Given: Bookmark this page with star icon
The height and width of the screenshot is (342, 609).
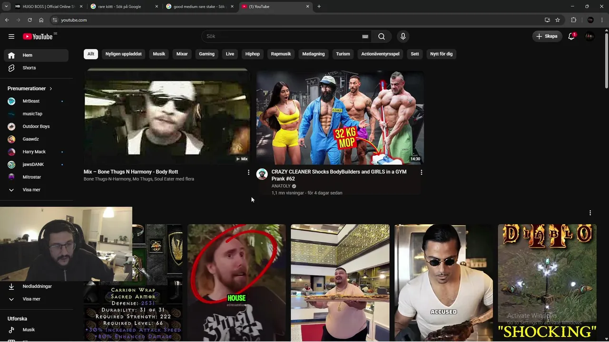Looking at the screenshot, I should [558, 20].
